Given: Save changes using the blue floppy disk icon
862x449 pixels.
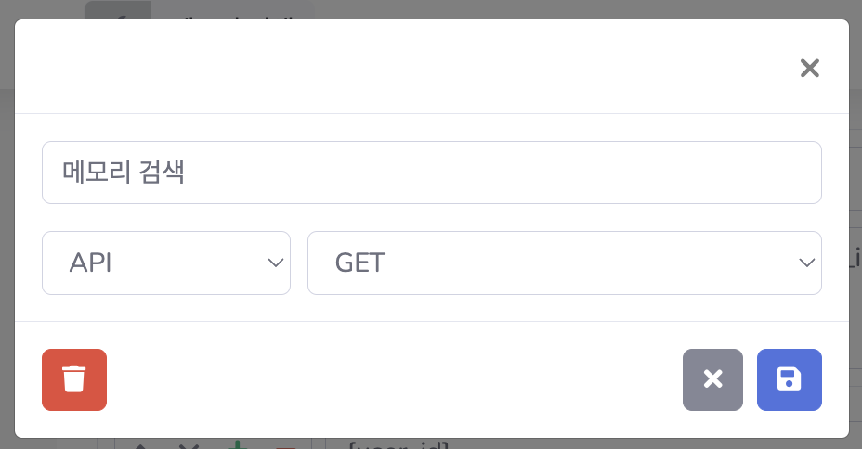Looking at the screenshot, I should [790, 379].
